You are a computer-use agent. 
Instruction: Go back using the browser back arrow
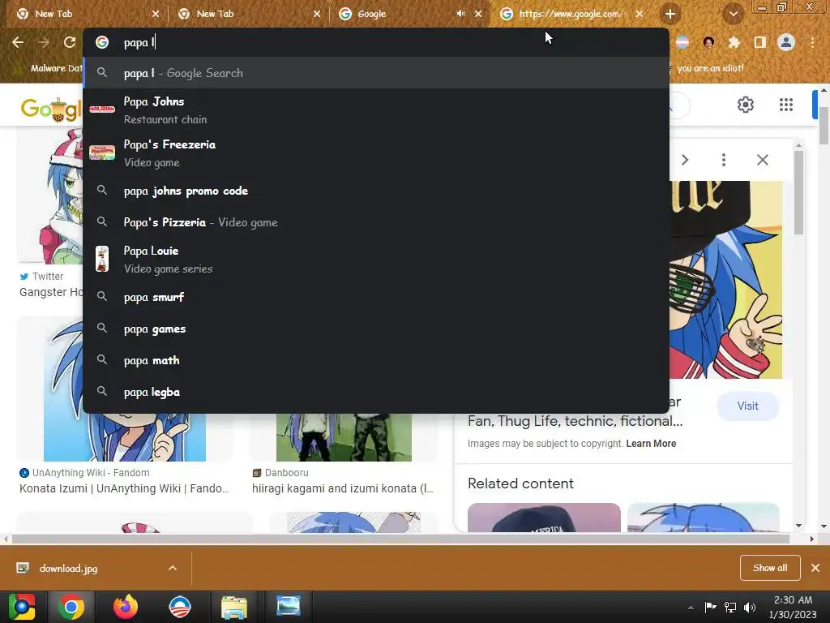[x=18, y=42]
